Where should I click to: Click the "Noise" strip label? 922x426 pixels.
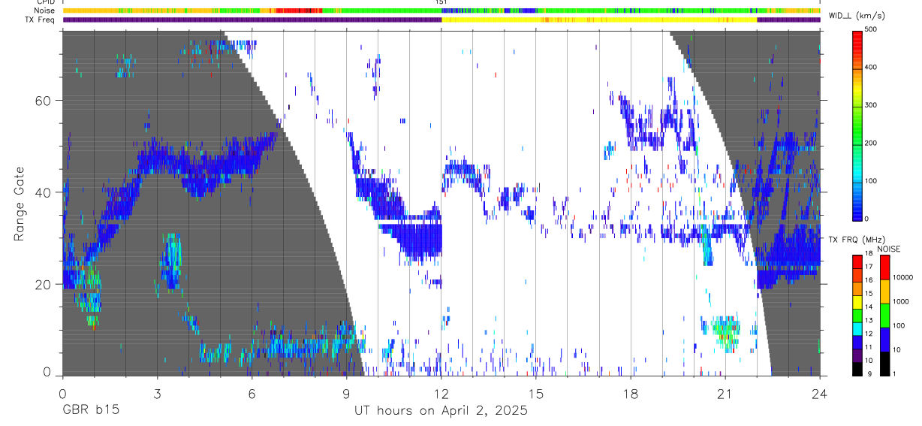pyautogui.click(x=44, y=11)
